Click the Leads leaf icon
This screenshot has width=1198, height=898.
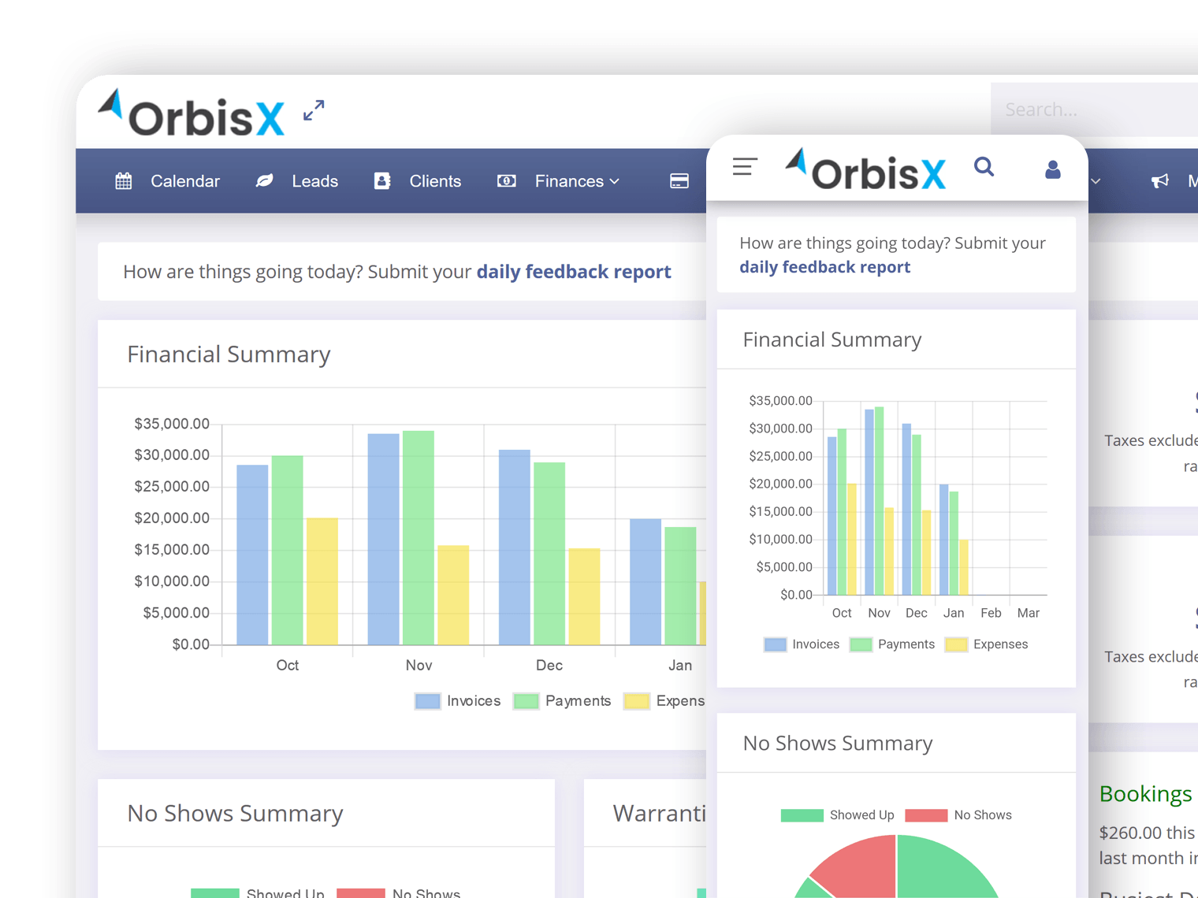pyautogui.click(x=265, y=181)
